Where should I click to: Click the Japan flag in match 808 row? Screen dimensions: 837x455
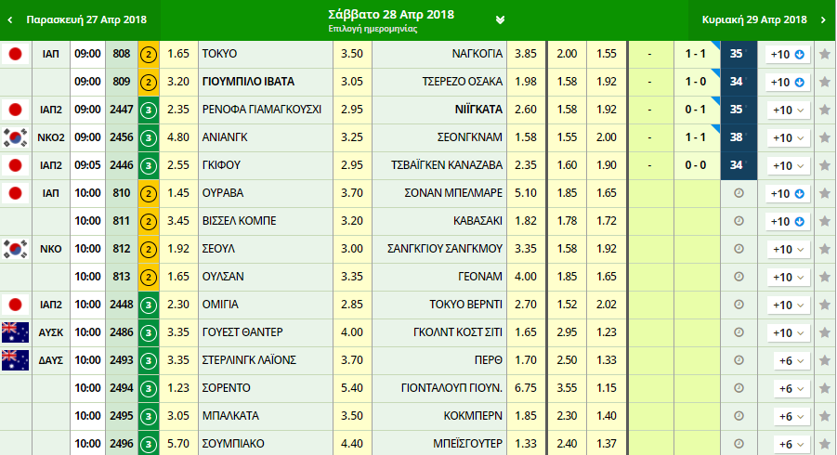point(15,55)
